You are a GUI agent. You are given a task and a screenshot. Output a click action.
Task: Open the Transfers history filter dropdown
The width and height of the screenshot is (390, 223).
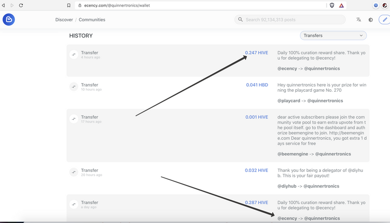click(333, 35)
